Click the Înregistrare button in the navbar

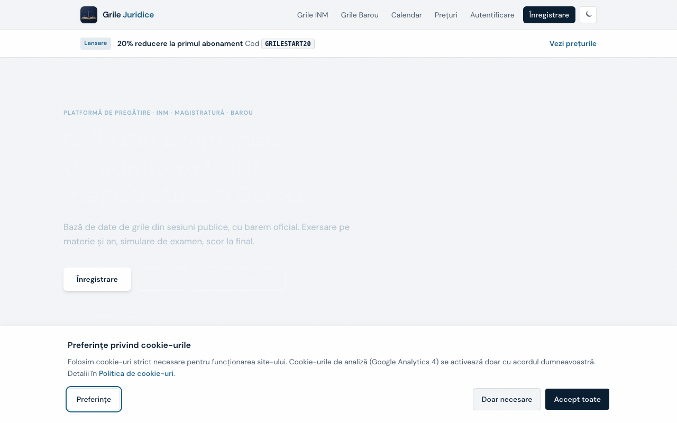tap(549, 15)
